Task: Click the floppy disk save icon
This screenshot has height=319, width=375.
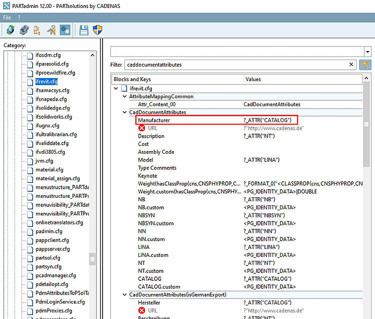Action: tap(84, 30)
